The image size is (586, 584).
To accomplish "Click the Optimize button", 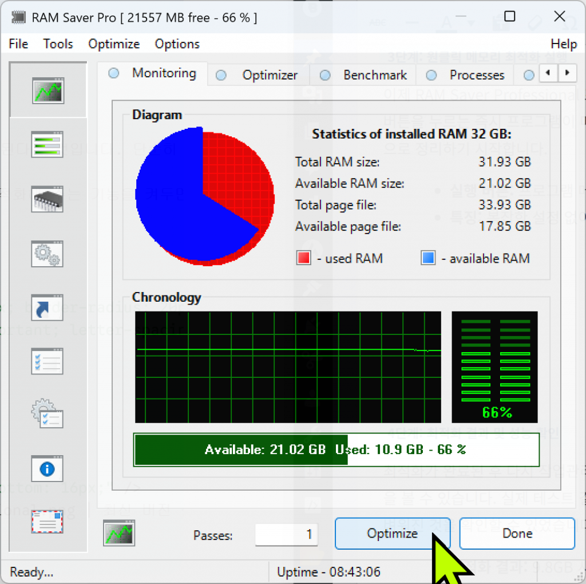I will tap(393, 533).
